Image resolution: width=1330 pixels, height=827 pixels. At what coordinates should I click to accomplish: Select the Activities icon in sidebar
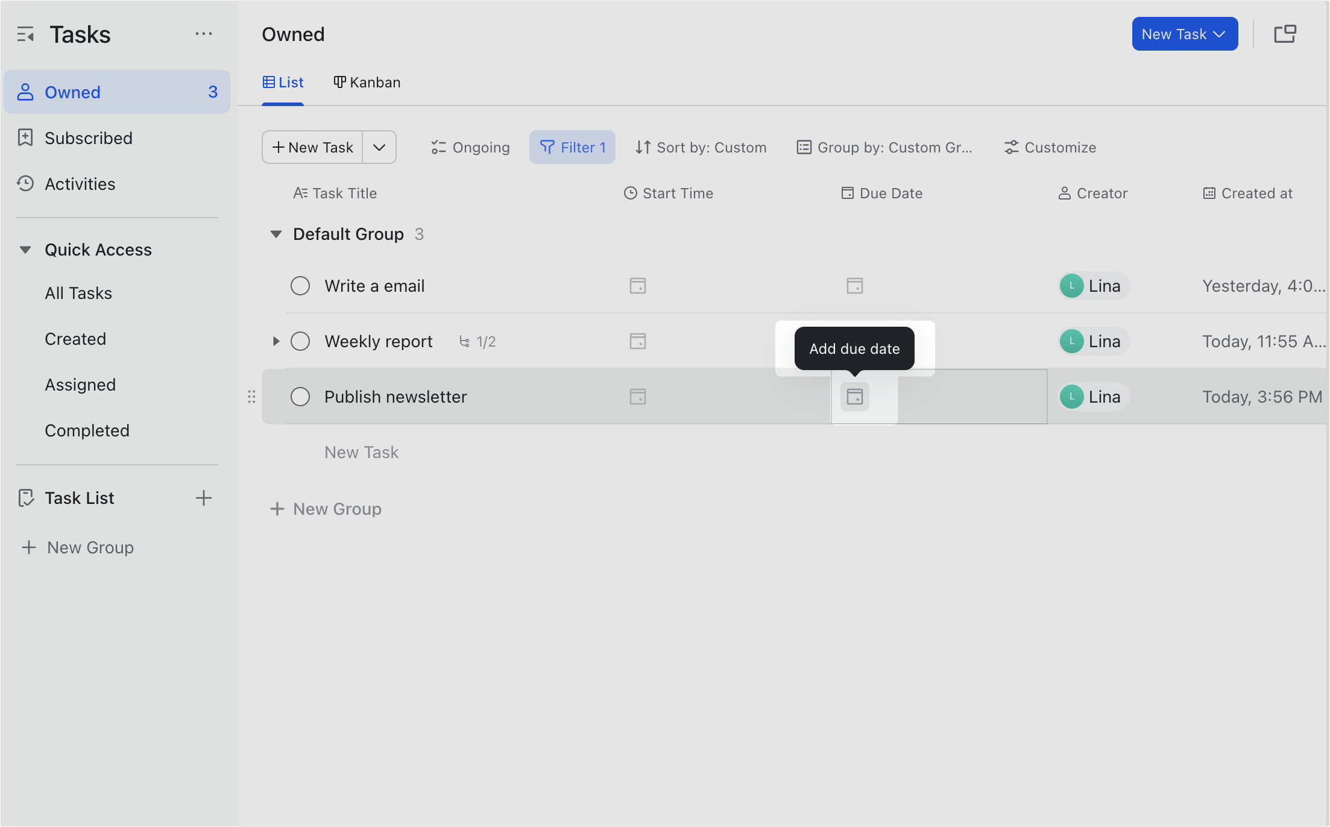tap(25, 184)
